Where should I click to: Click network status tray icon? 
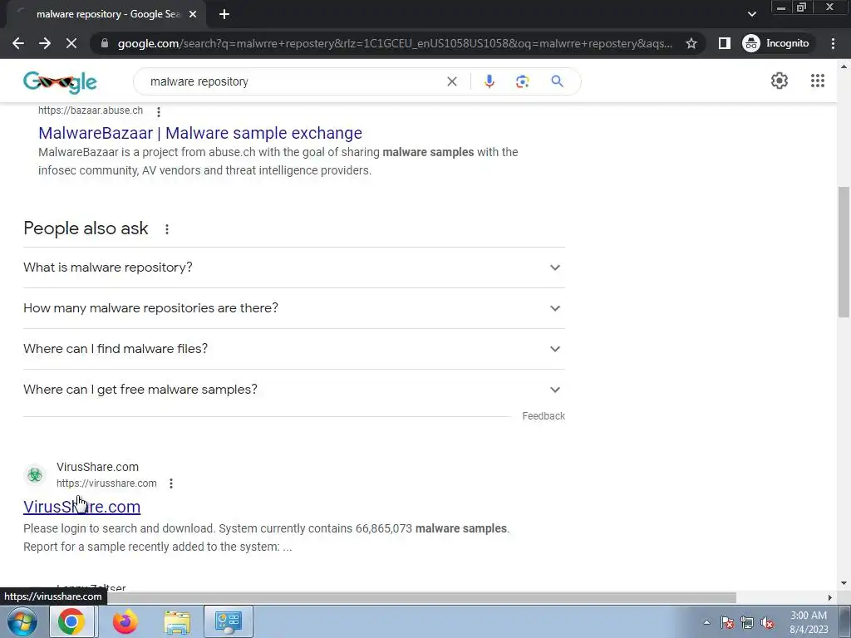747,622
